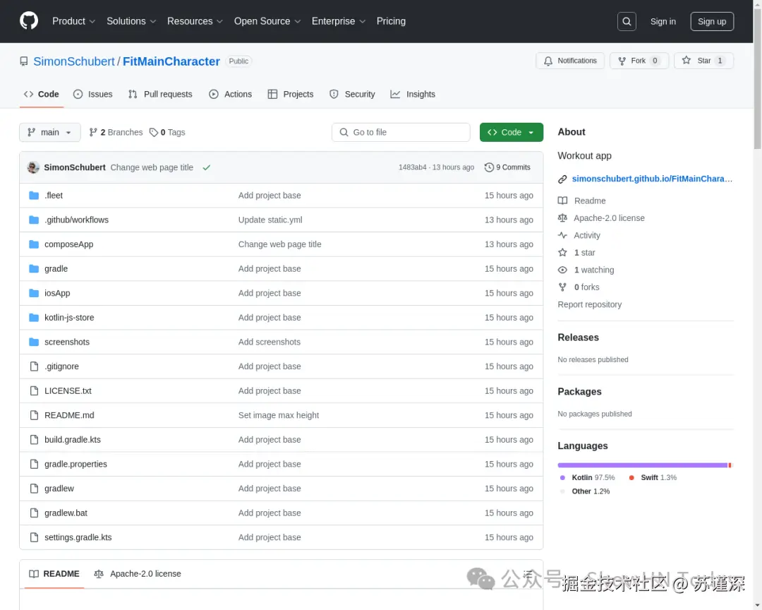Open the green Code dropdown button
Image resolution: width=762 pixels, height=610 pixels.
(x=512, y=132)
